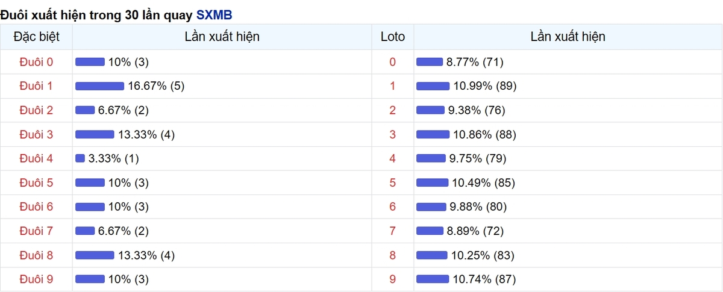This screenshot has width=723, height=292.
Task: Select the Đuôi 7 row label
Action: (36, 231)
